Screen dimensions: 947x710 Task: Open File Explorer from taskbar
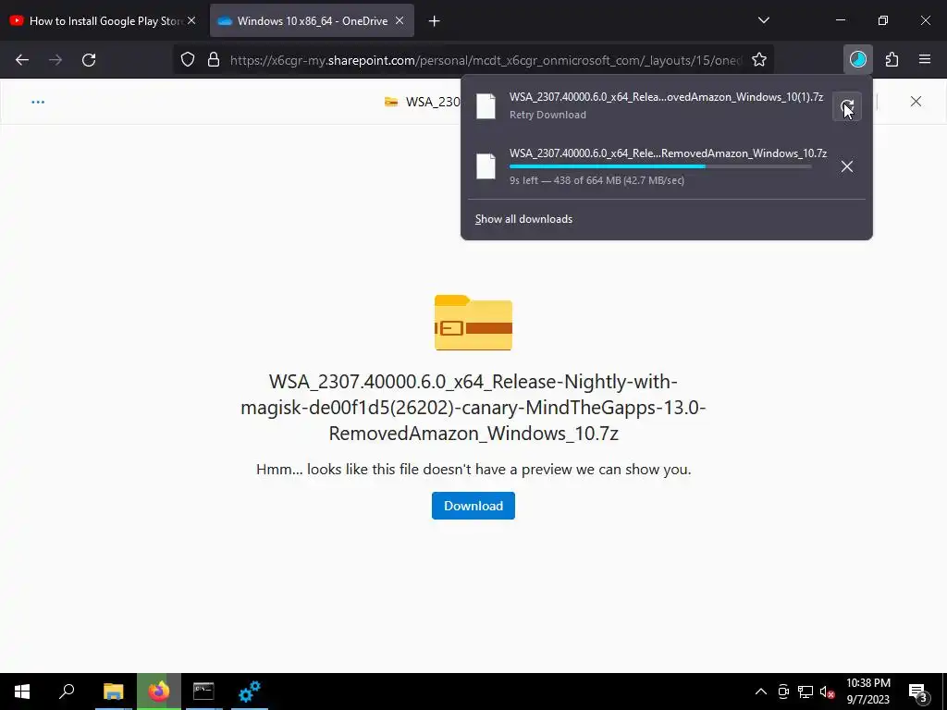pyautogui.click(x=113, y=692)
